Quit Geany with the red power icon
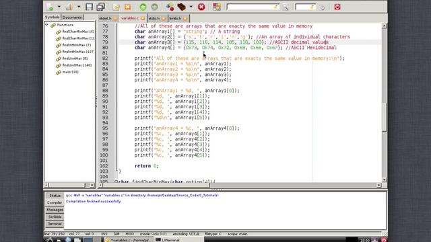This screenshot has width=431, height=242. click(x=337, y=7)
